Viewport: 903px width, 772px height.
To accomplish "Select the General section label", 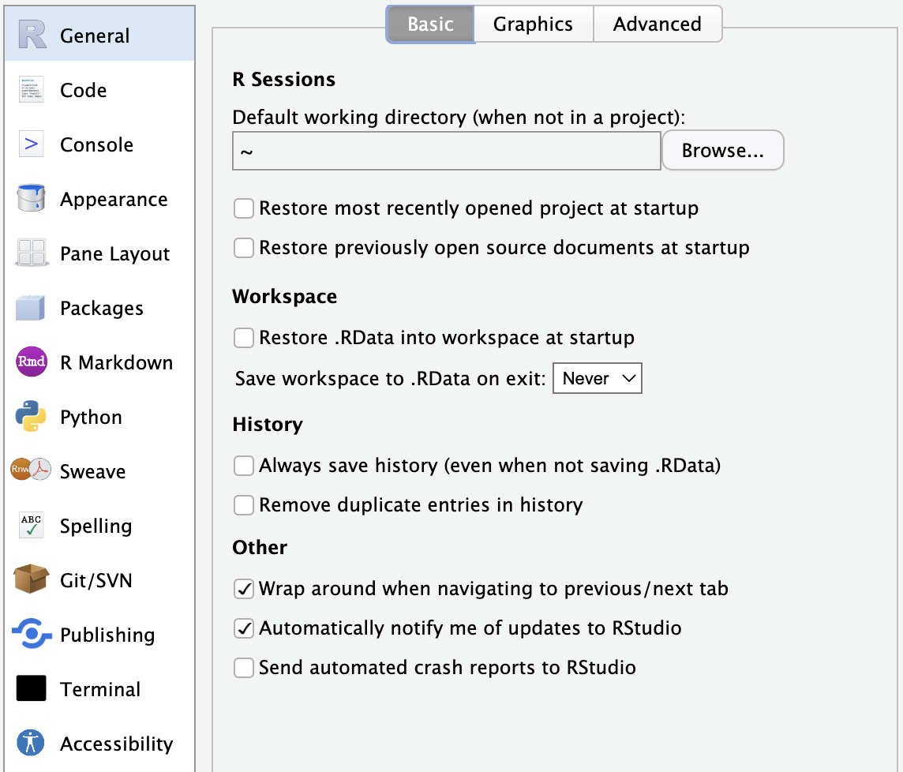I will (95, 36).
